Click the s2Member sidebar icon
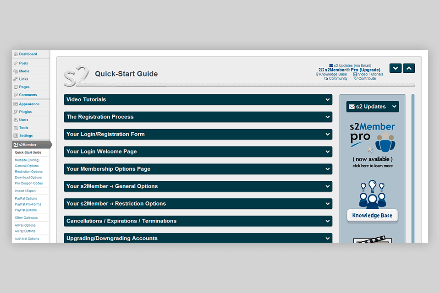440x293 pixels. [x=16, y=145]
